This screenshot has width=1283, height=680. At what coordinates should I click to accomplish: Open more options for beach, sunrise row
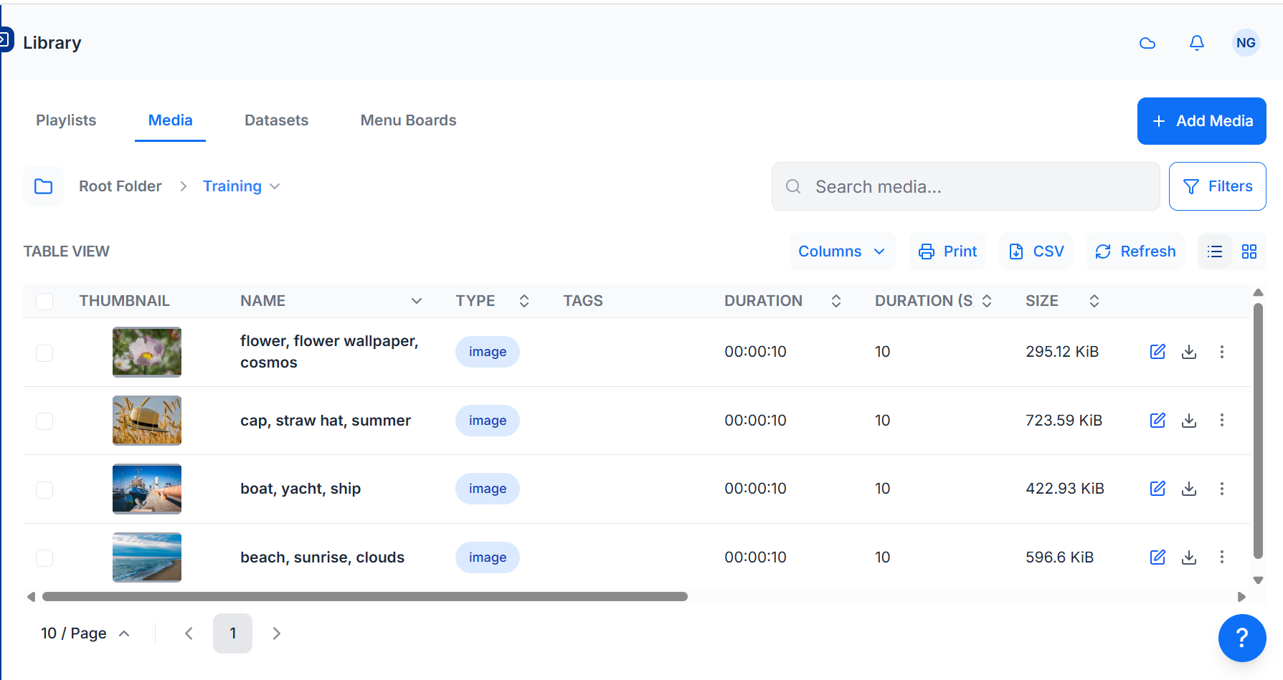[1222, 557]
